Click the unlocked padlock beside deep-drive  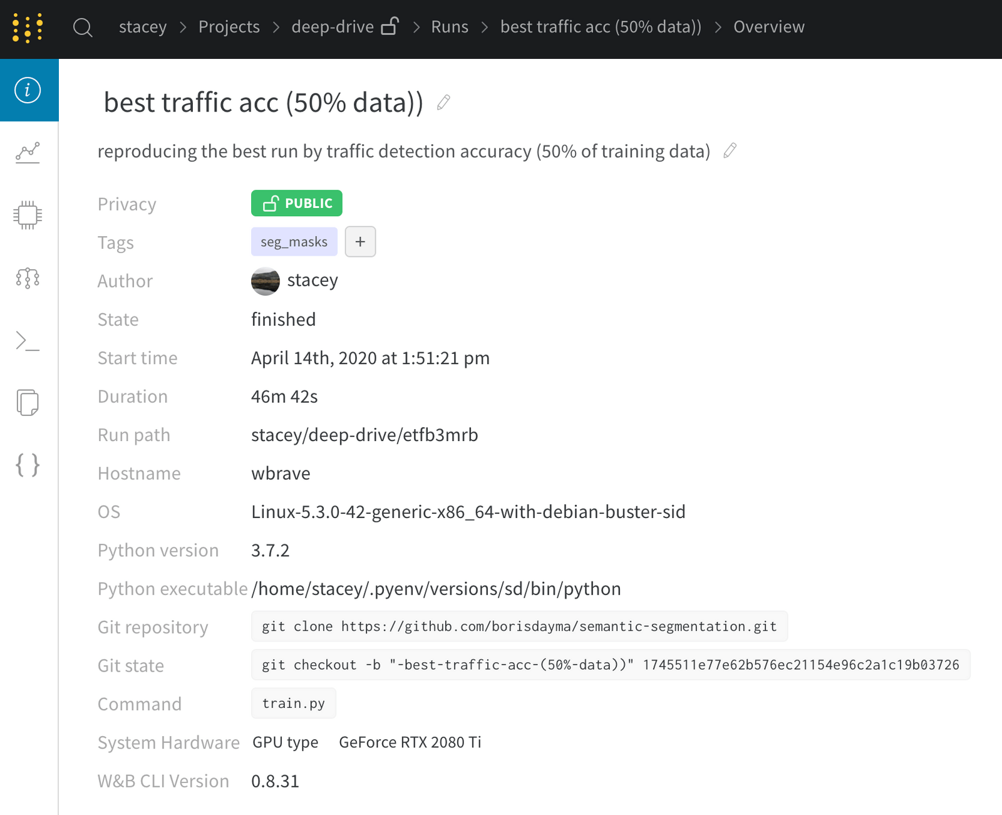[391, 25]
